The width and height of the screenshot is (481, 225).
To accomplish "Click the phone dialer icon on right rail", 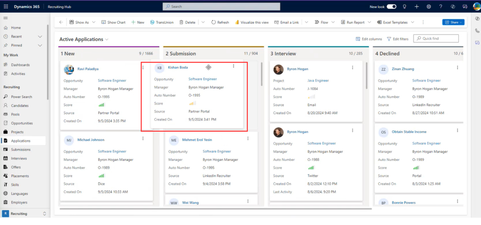I will coord(477,31).
